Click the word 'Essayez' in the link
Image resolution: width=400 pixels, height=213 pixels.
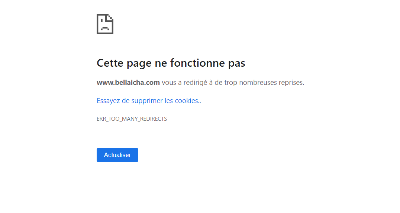click(x=108, y=101)
